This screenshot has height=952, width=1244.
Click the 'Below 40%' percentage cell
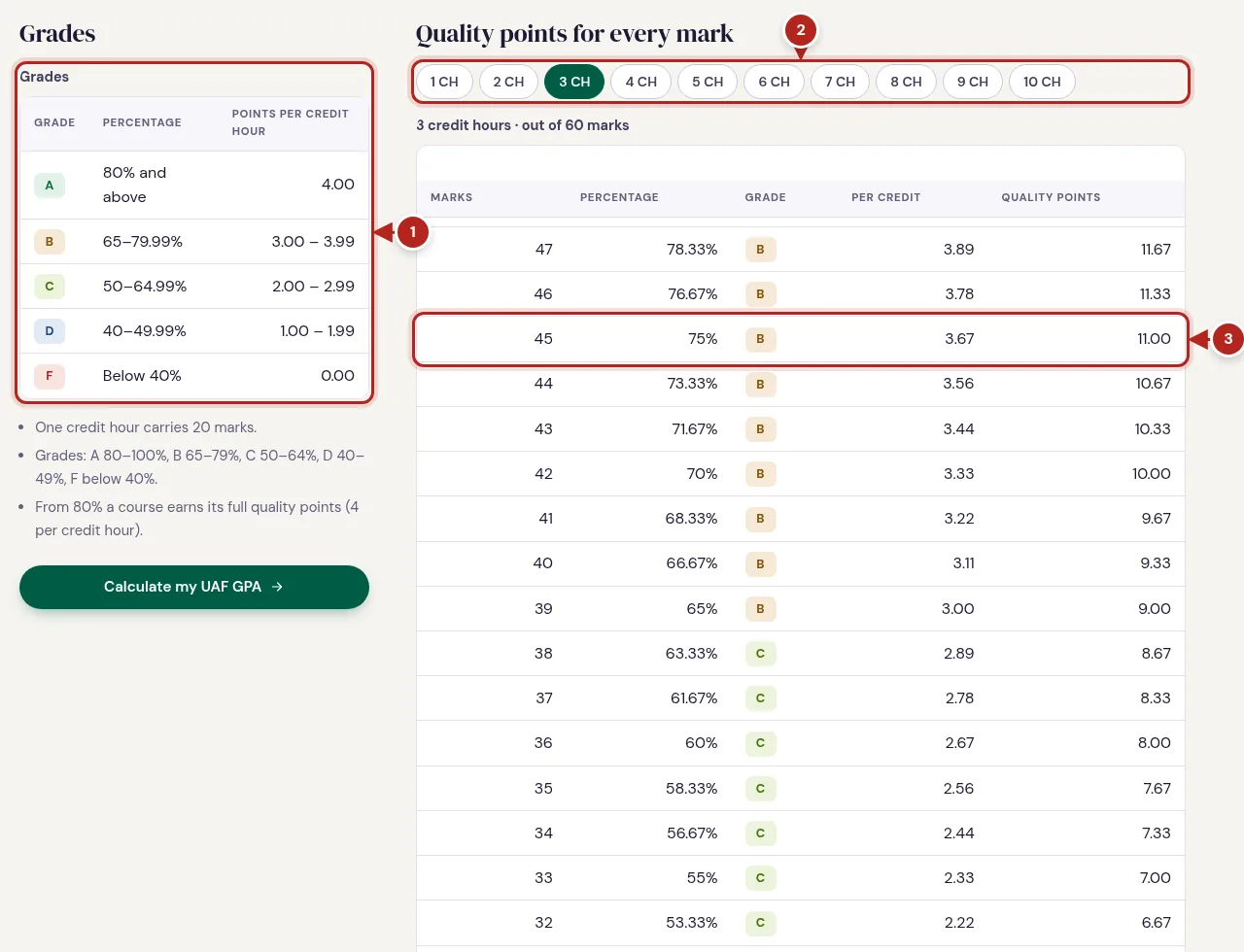[x=142, y=376]
